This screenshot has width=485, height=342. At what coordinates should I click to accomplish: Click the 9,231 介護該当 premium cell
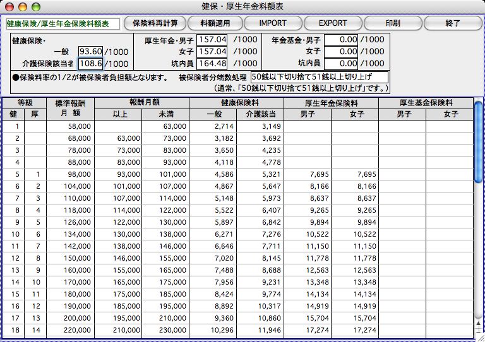pyautogui.click(x=260, y=283)
